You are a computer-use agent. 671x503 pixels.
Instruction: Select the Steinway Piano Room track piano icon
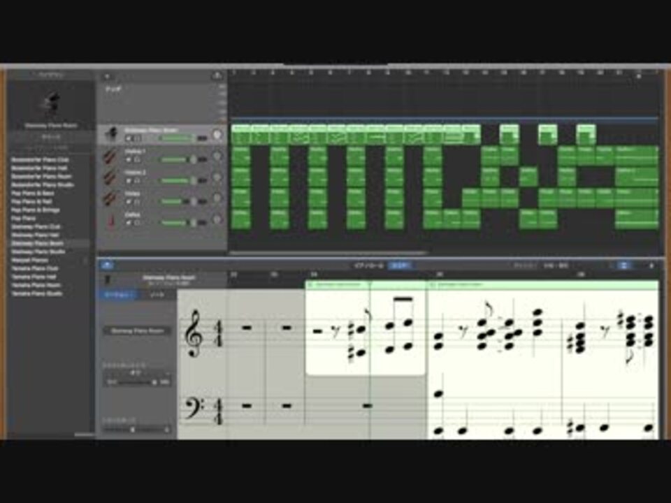click(112, 134)
